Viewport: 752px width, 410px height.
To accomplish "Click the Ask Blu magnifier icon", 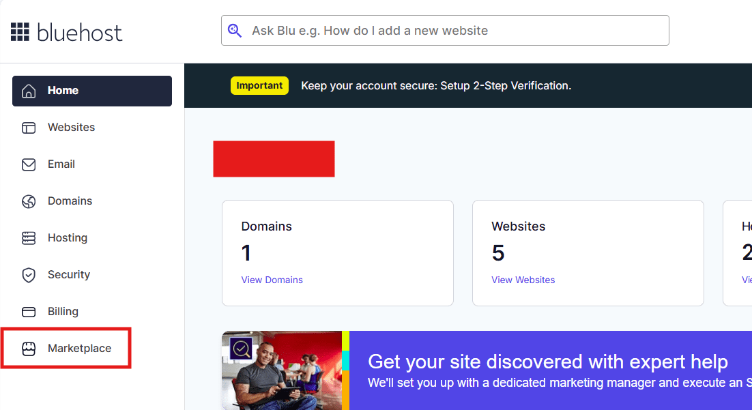I will pos(235,30).
